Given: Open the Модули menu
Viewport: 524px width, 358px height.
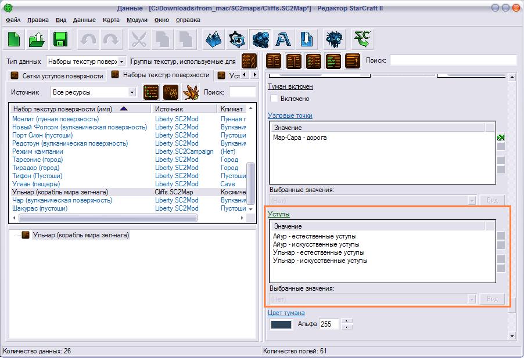Looking at the screenshot, I should (137, 20).
